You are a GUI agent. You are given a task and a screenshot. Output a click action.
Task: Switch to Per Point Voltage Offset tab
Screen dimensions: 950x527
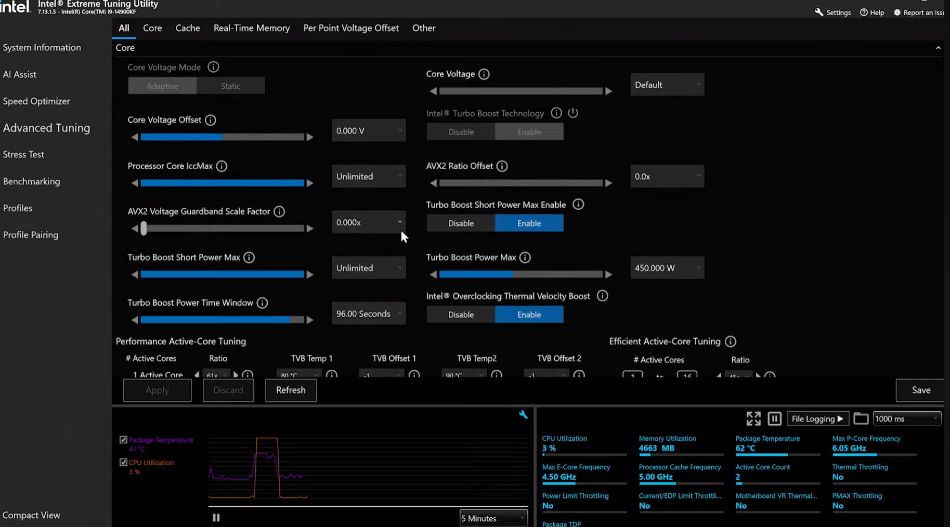point(351,28)
